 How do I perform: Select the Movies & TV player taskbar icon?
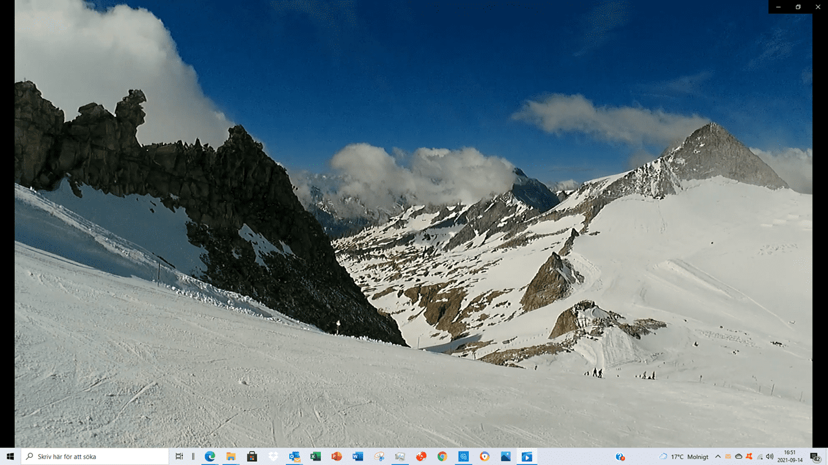pos(527,457)
